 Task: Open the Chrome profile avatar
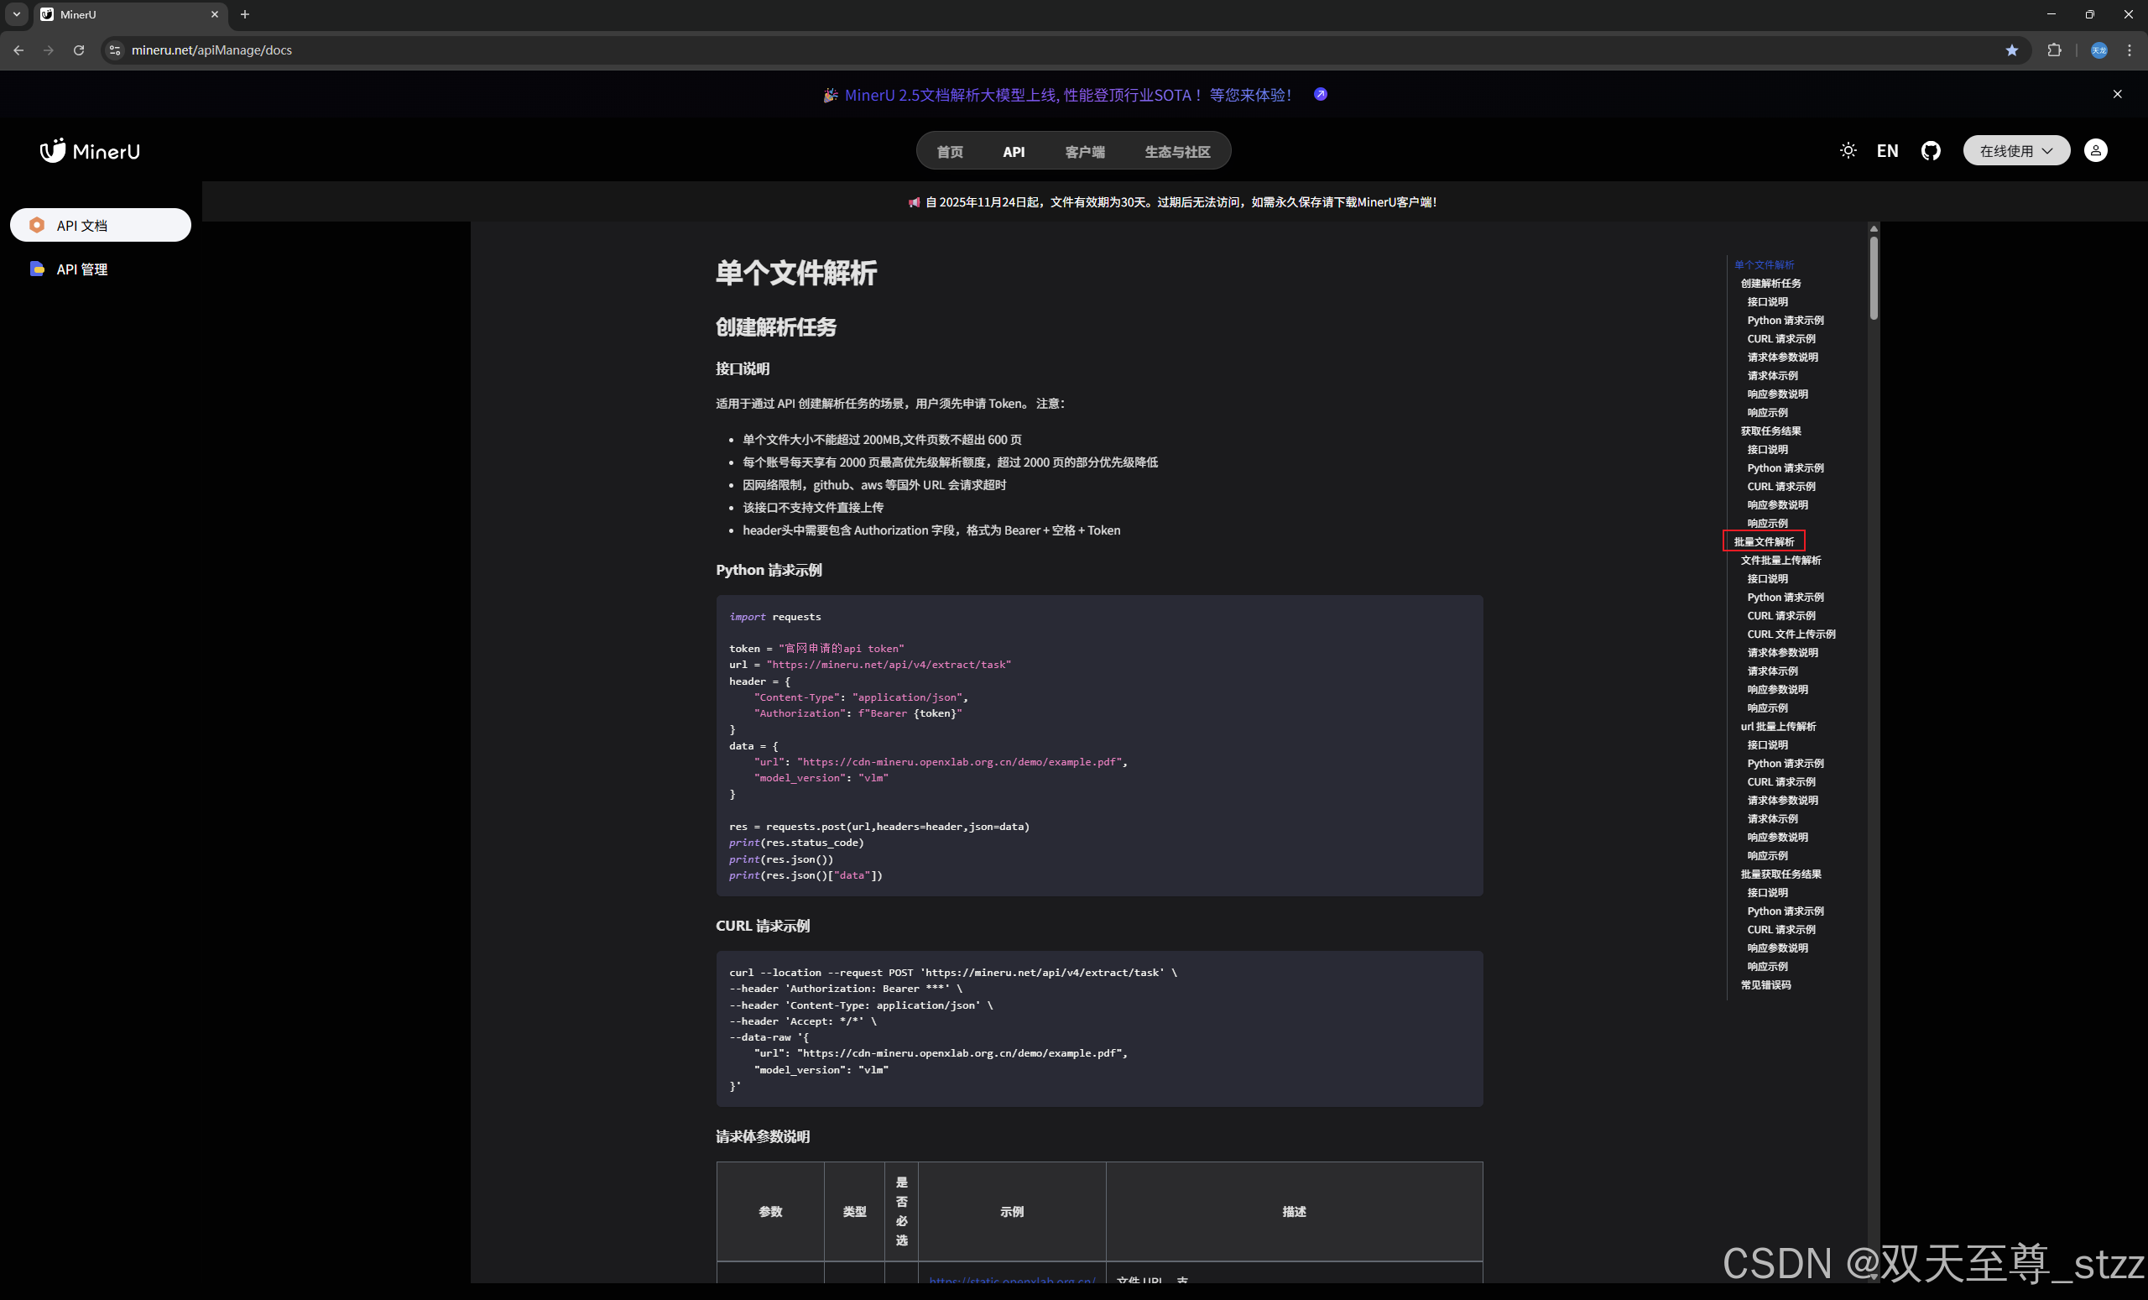2098,50
